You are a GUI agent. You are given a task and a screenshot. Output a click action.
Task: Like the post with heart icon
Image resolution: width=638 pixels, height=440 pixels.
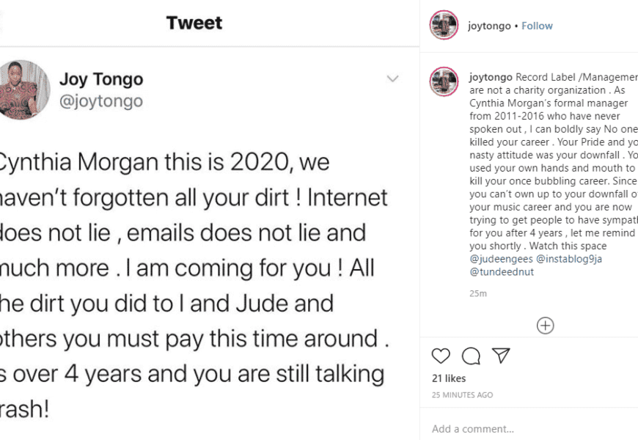tap(441, 356)
